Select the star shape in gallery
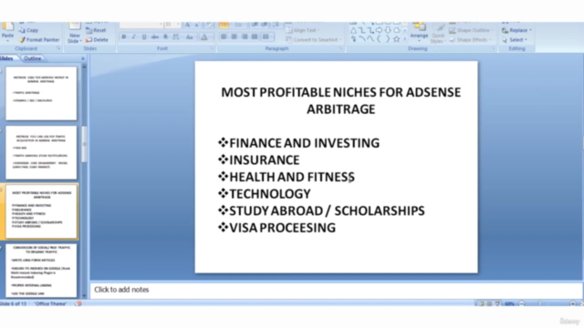Viewport: 584px width, 328px height. 396,38
